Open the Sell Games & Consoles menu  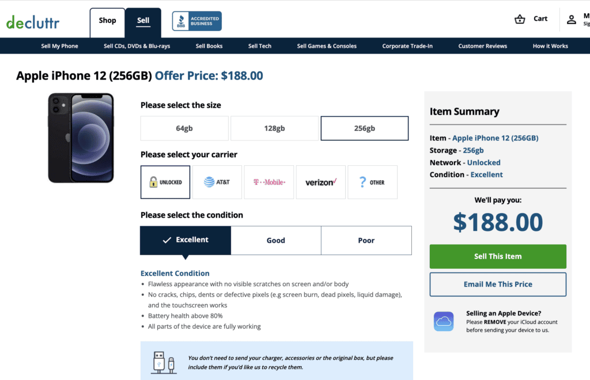327,45
